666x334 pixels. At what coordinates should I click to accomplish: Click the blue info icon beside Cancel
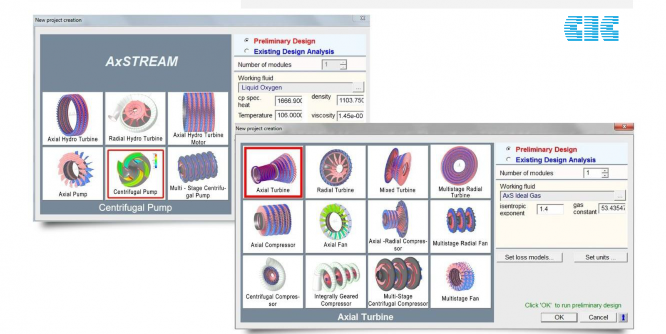coord(623,317)
